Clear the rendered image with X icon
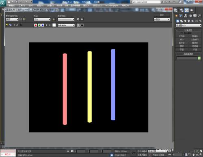203x157 pixels. [21, 25]
